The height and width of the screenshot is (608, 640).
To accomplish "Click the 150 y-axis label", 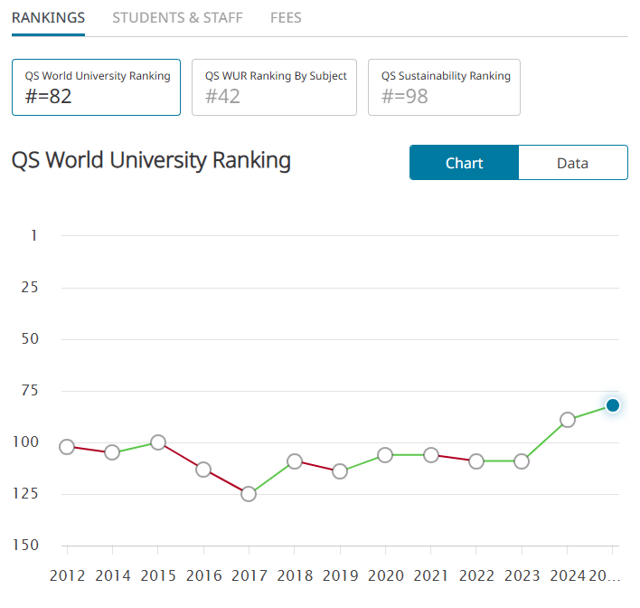I will point(25,545).
